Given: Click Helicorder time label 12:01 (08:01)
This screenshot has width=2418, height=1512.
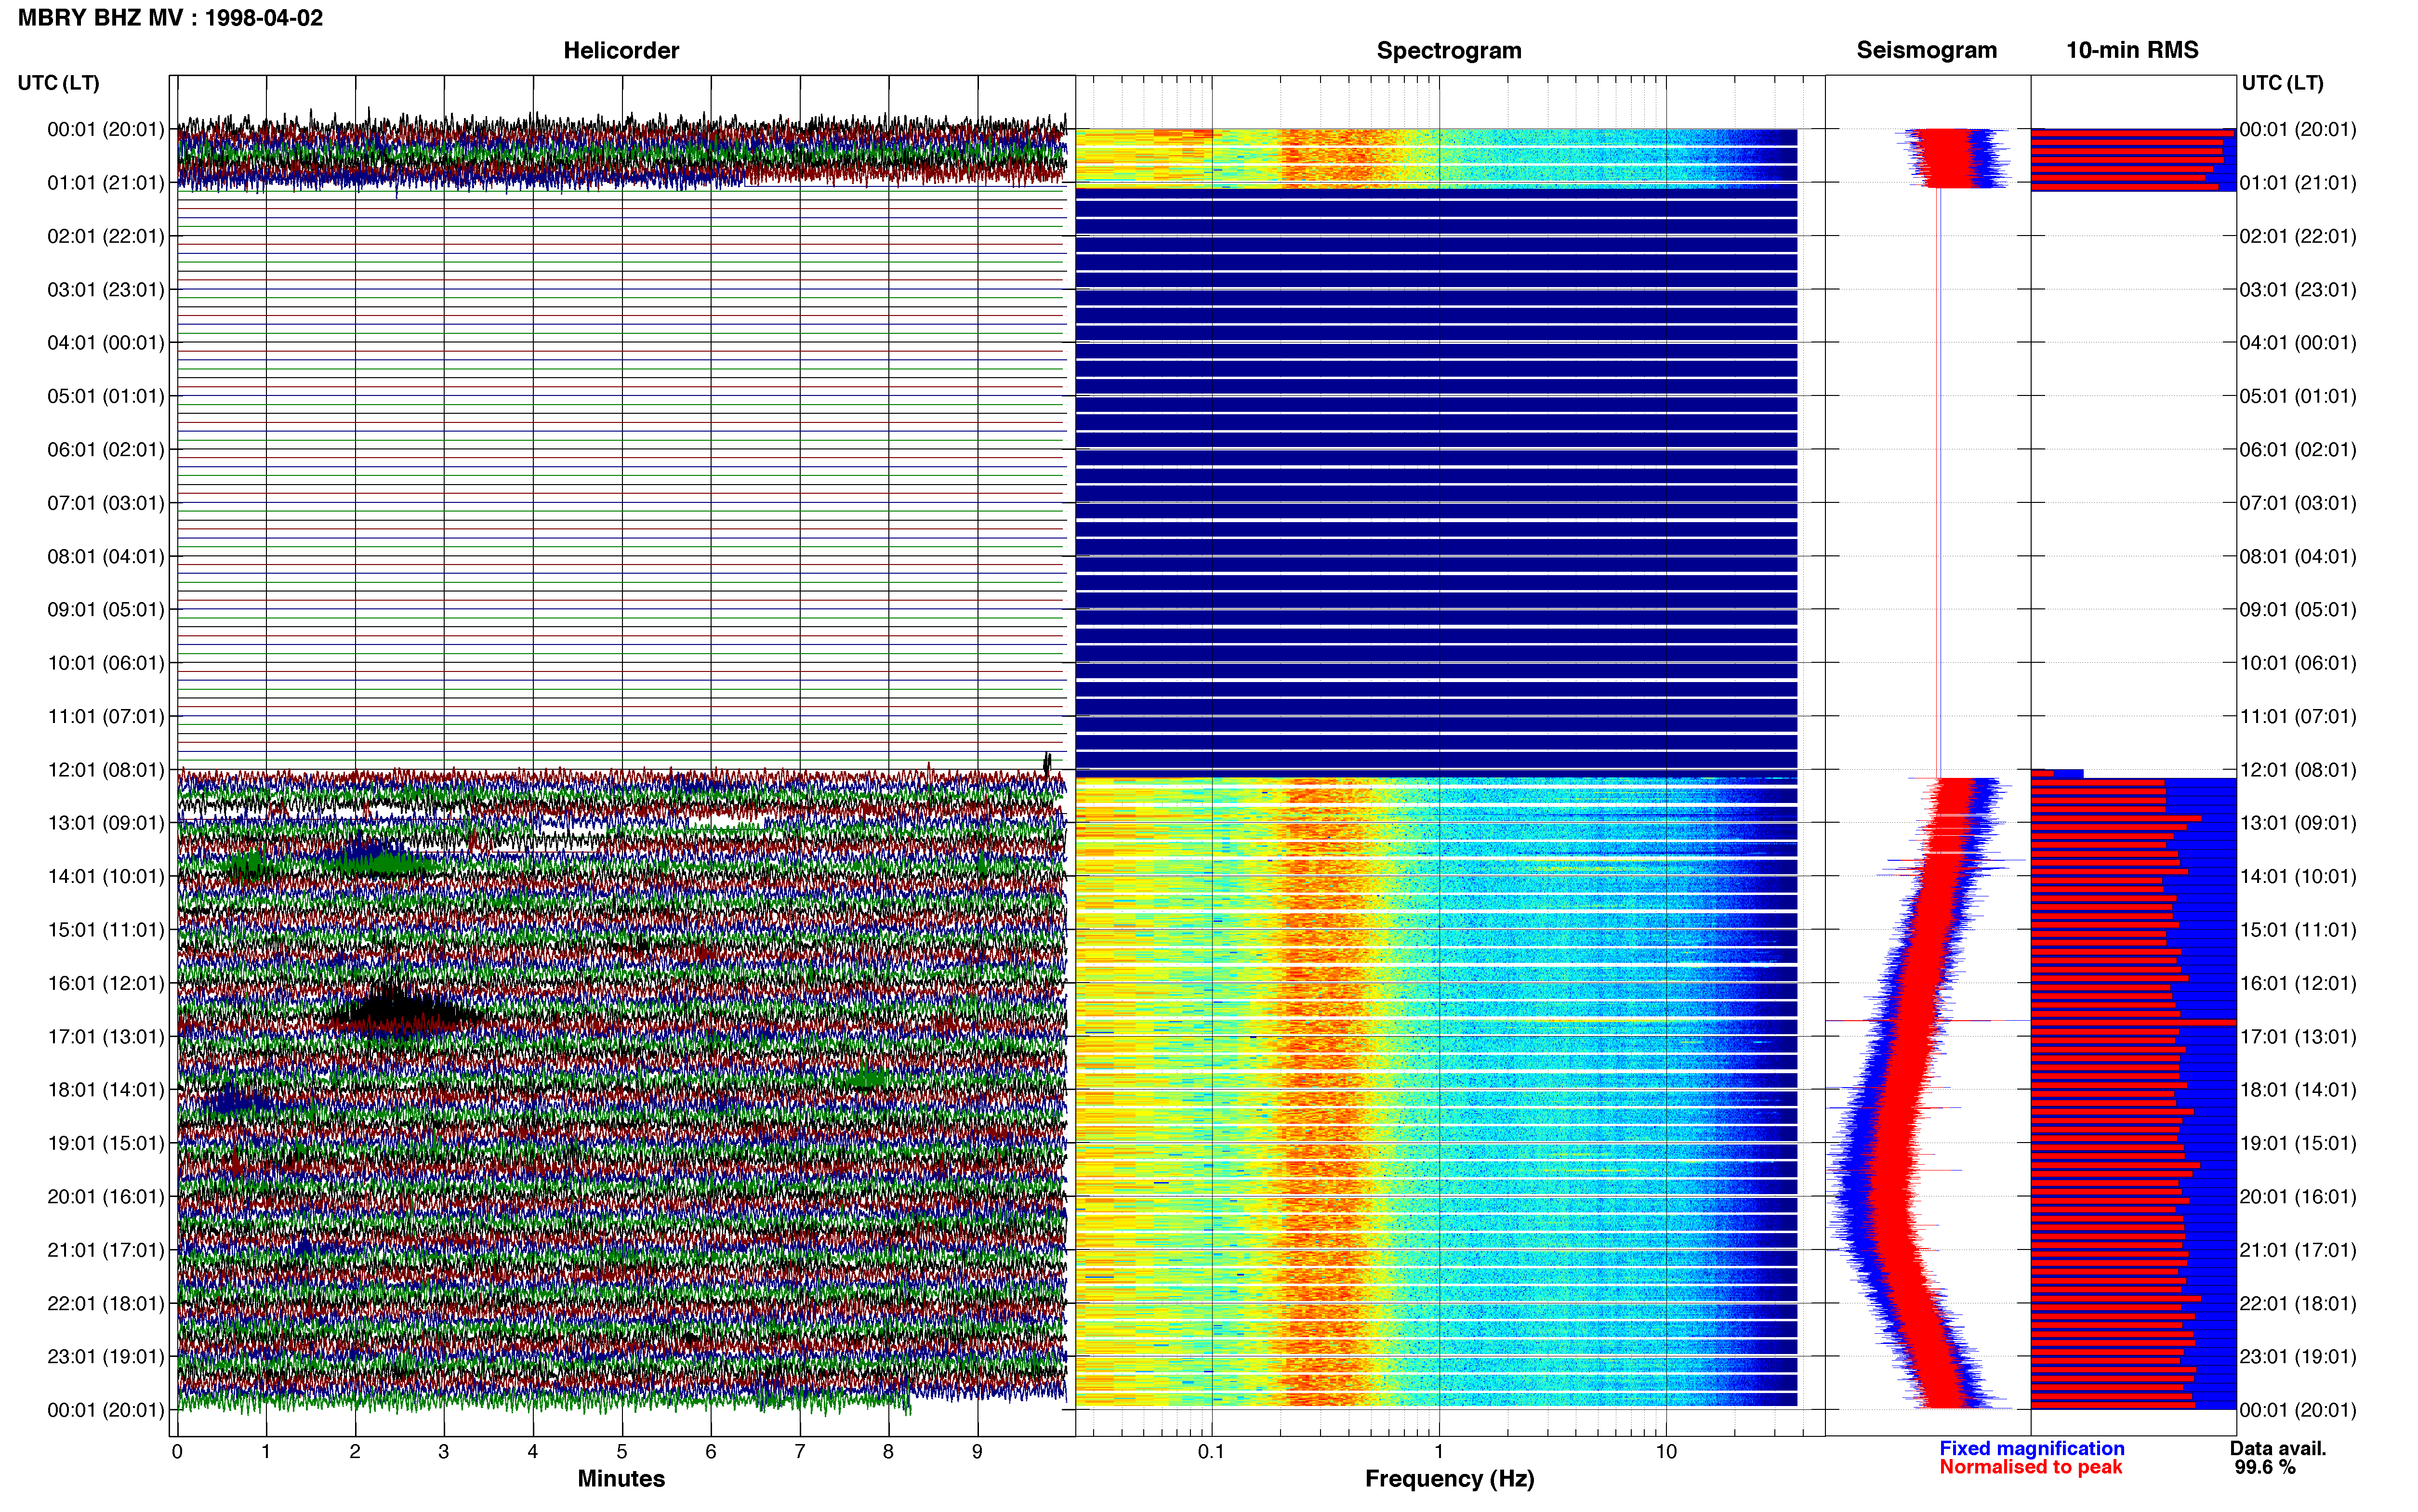Looking at the screenshot, I should click(106, 770).
